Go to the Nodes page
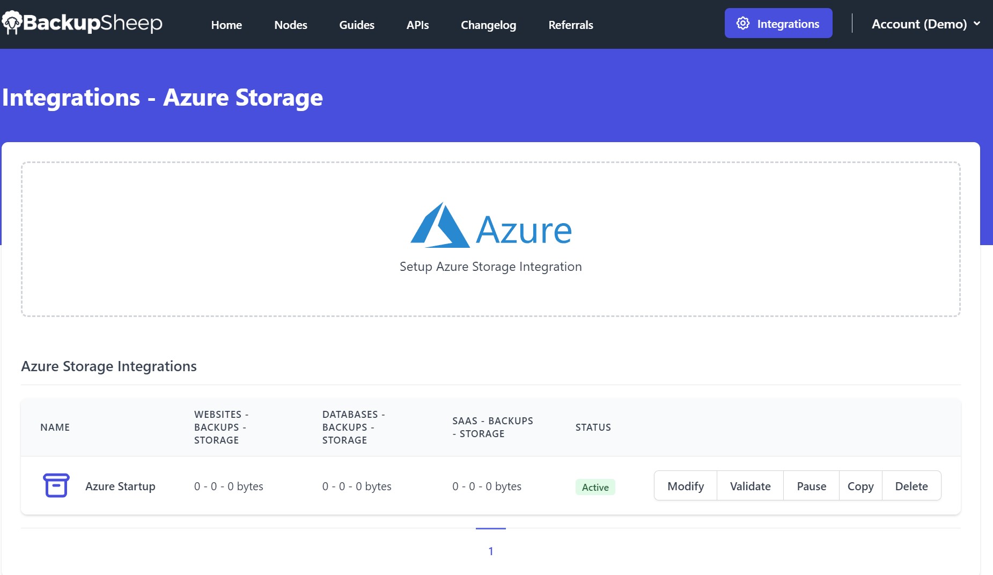This screenshot has width=993, height=575. pos(291,25)
